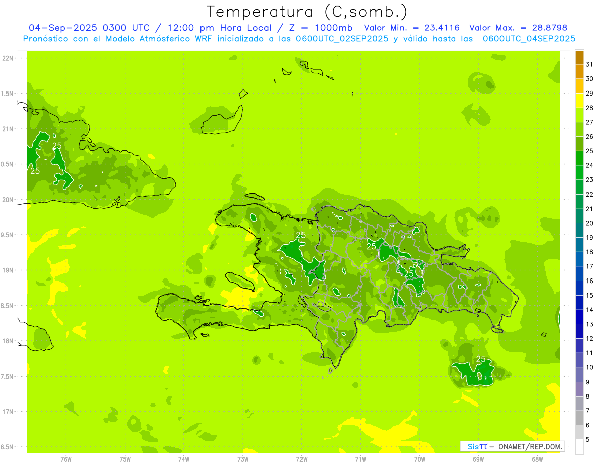Pick the gray swatch between 6 and 7

pos(579,418)
